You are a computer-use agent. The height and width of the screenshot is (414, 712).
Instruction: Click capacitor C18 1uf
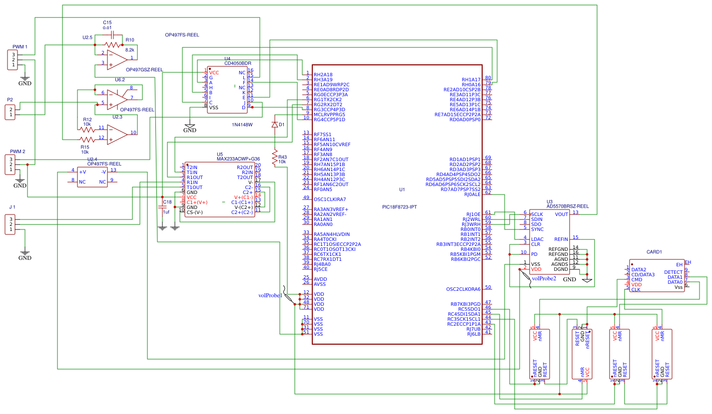(x=162, y=207)
